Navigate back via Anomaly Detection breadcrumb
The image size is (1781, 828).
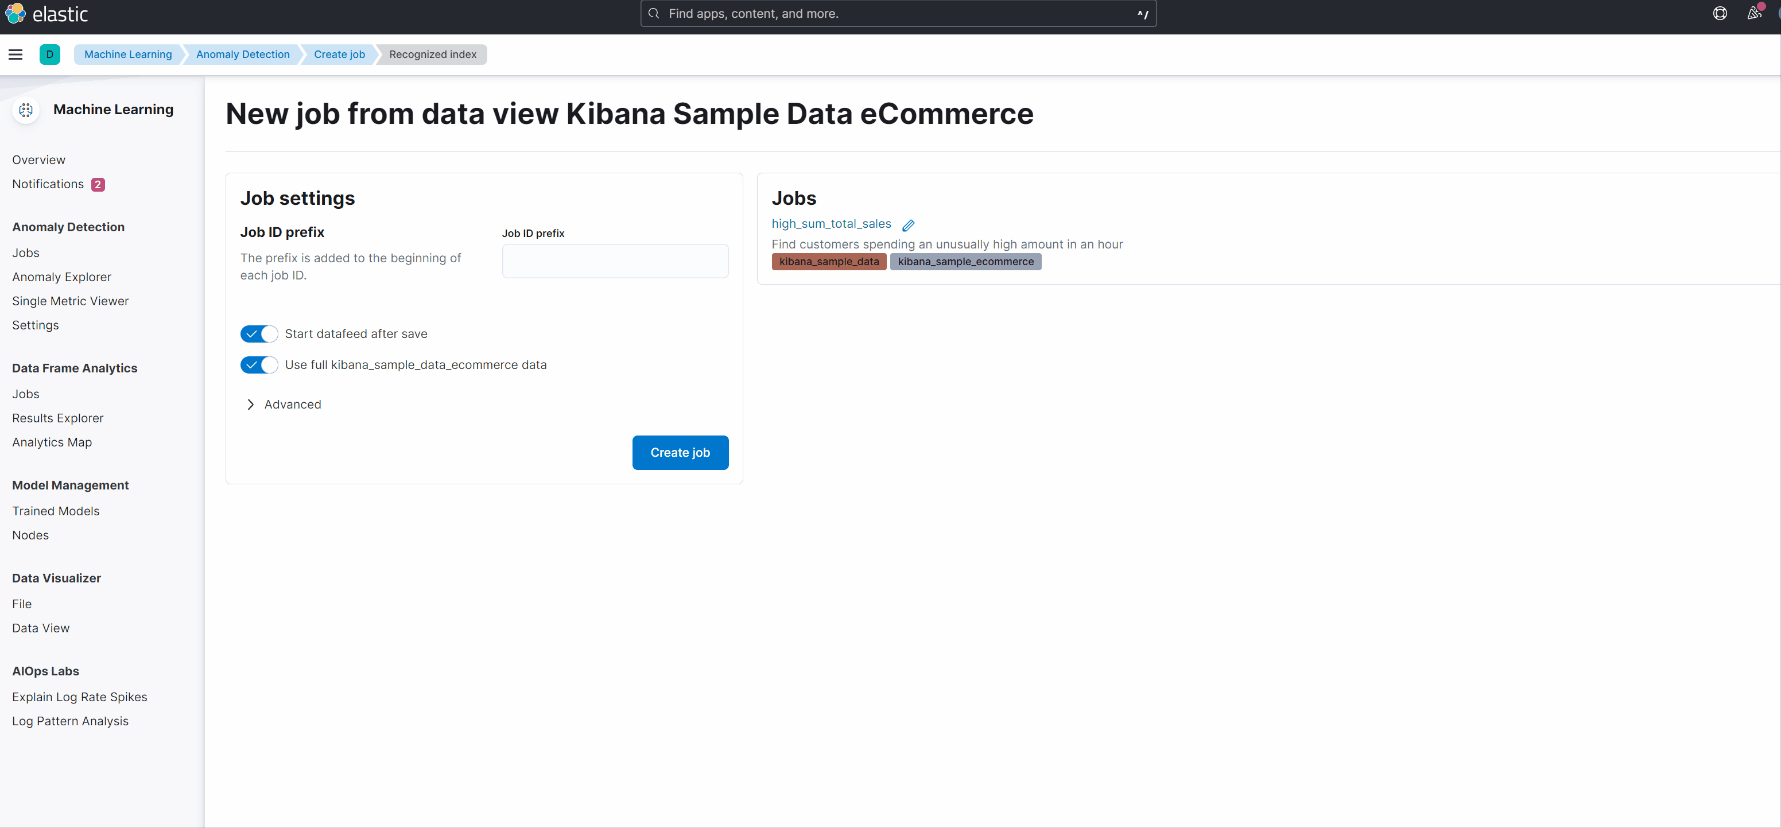pyautogui.click(x=243, y=55)
